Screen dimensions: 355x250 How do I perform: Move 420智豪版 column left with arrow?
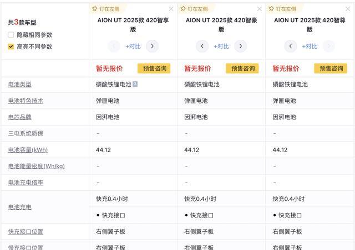point(202,46)
